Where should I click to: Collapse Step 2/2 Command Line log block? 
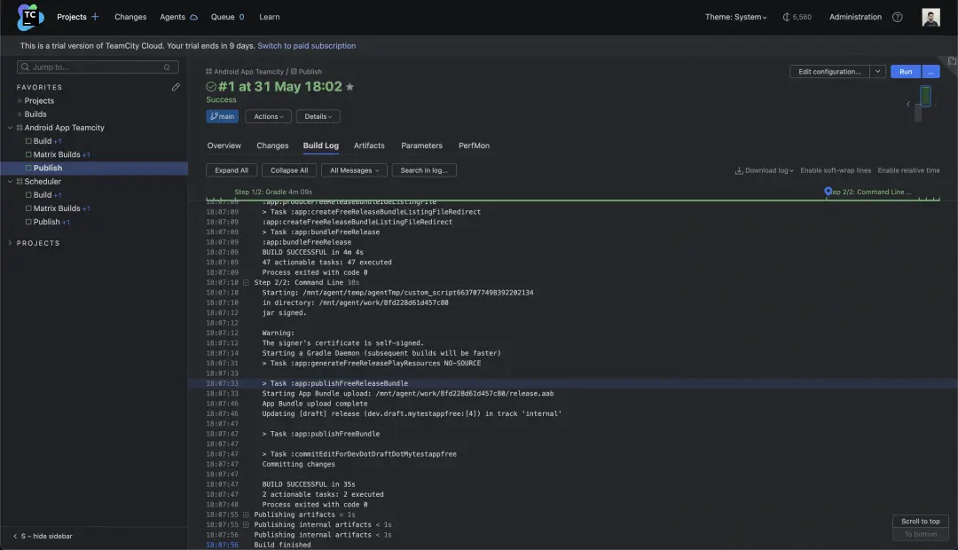click(246, 282)
